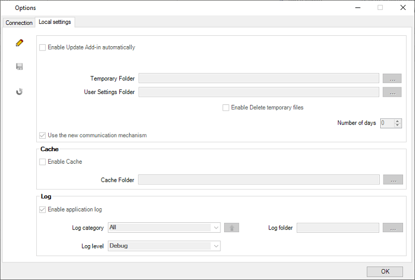This screenshot has width=415, height=280.
Task: Check the Enable Cache option
Action: (x=43, y=162)
